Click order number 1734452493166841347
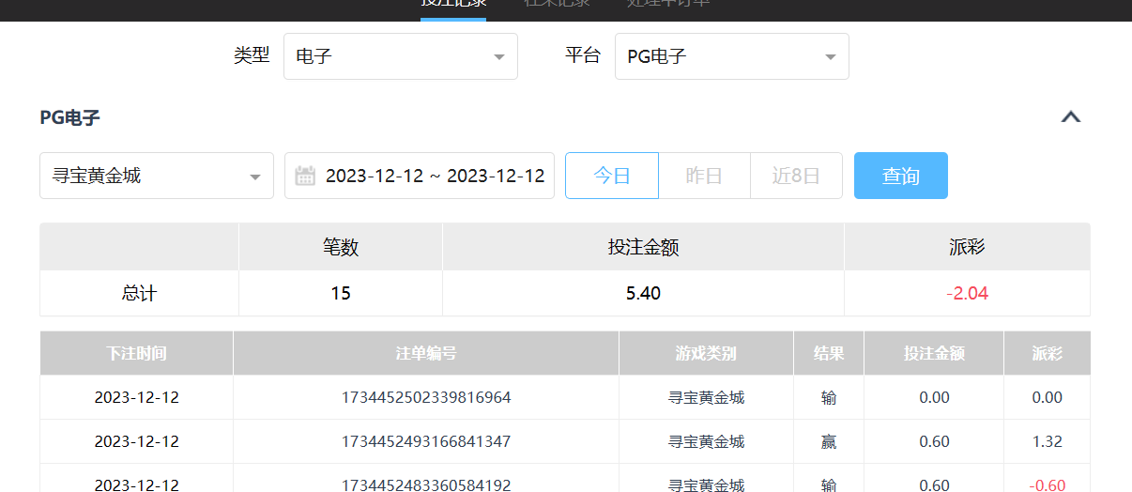This screenshot has height=492, width=1132. point(425,441)
